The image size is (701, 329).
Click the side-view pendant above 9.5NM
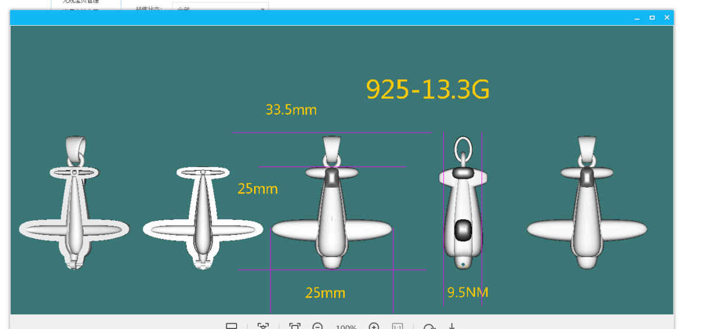tap(463, 210)
